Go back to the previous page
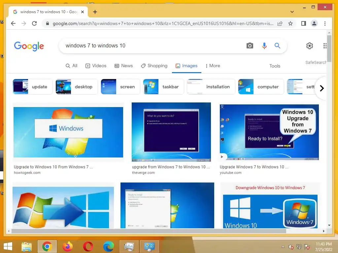 [x=13, y=23]
